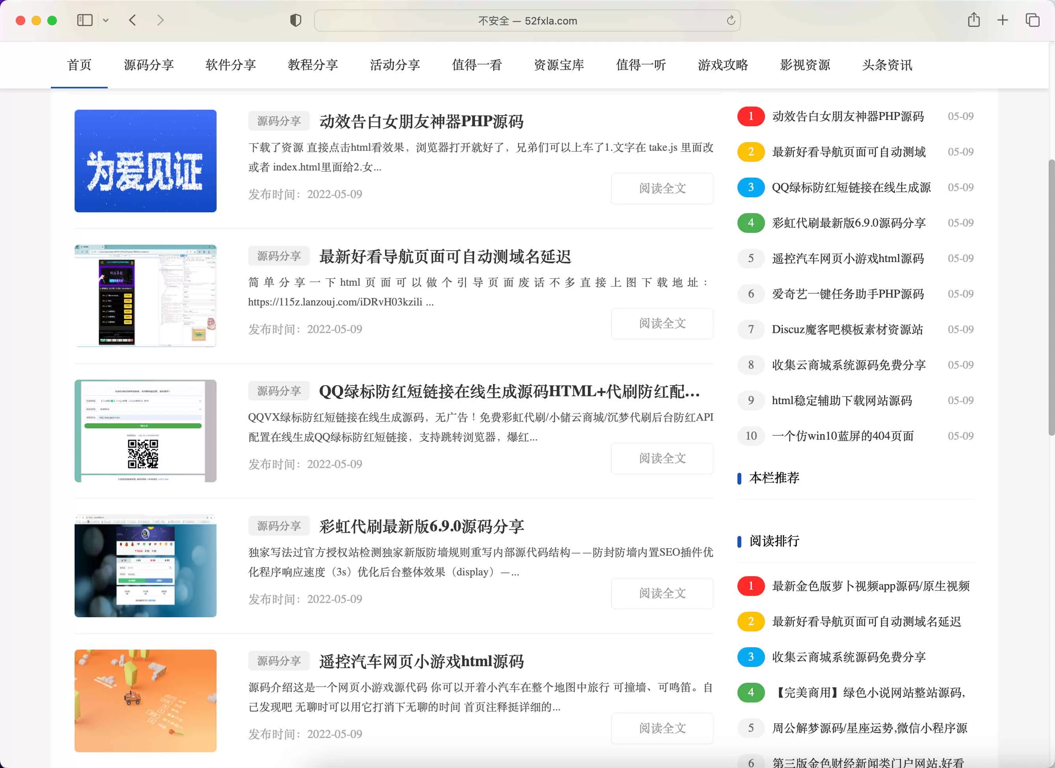Open the 源码分享 nav tab
Viewport: 1055px width, 768px height.
tap(149, 65)
